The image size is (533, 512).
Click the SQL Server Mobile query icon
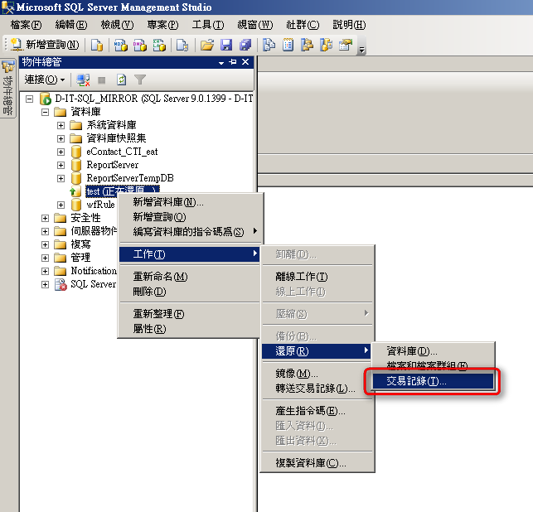(182, 45)
